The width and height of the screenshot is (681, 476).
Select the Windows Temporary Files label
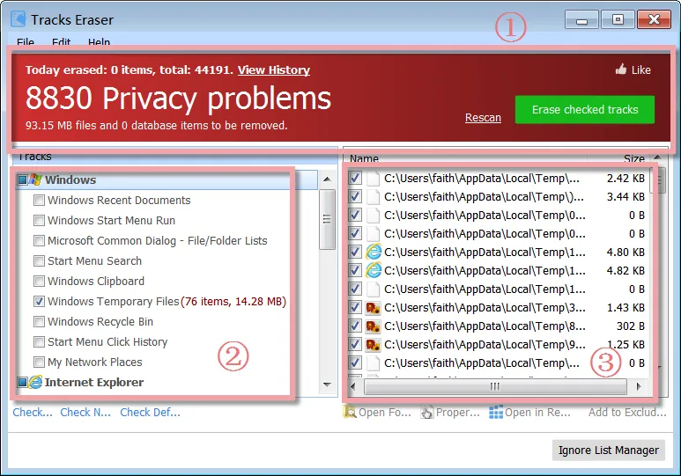tap(114, 301)
